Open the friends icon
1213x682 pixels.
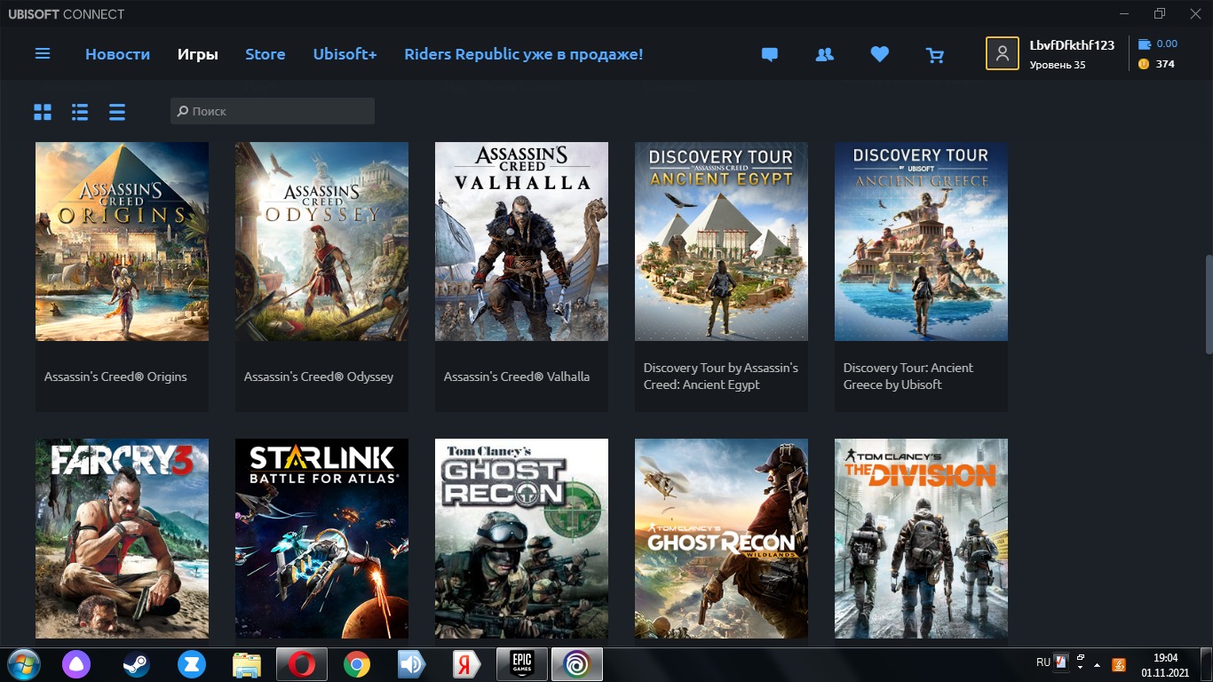coord(825,55)
